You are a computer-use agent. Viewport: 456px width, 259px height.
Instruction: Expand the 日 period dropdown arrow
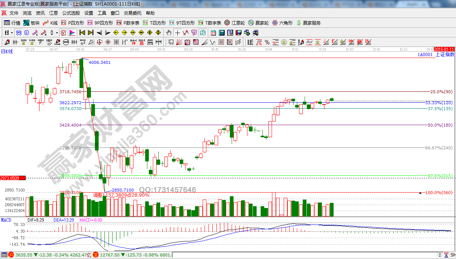click(x=12, y=33)
